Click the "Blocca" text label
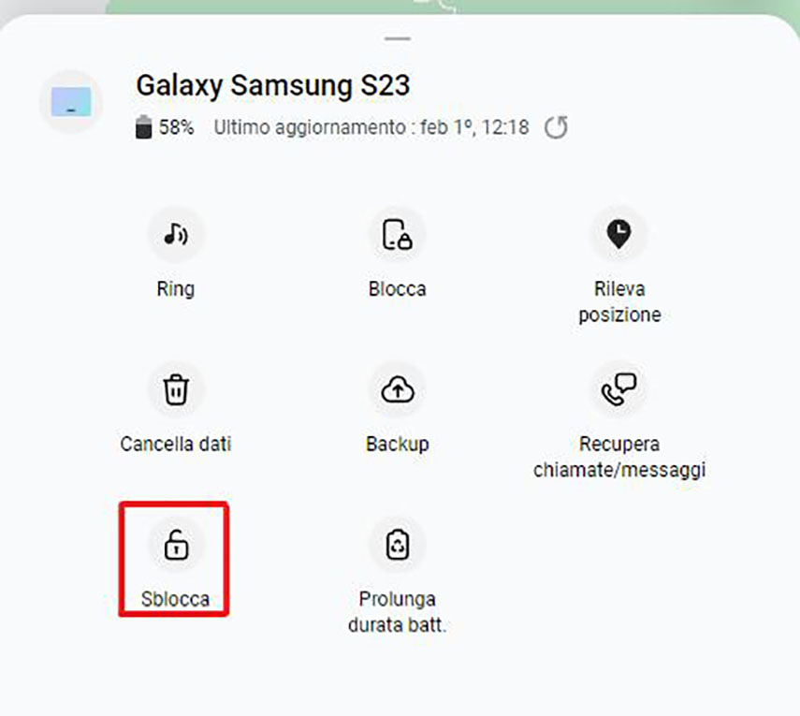 click(398, 289)
